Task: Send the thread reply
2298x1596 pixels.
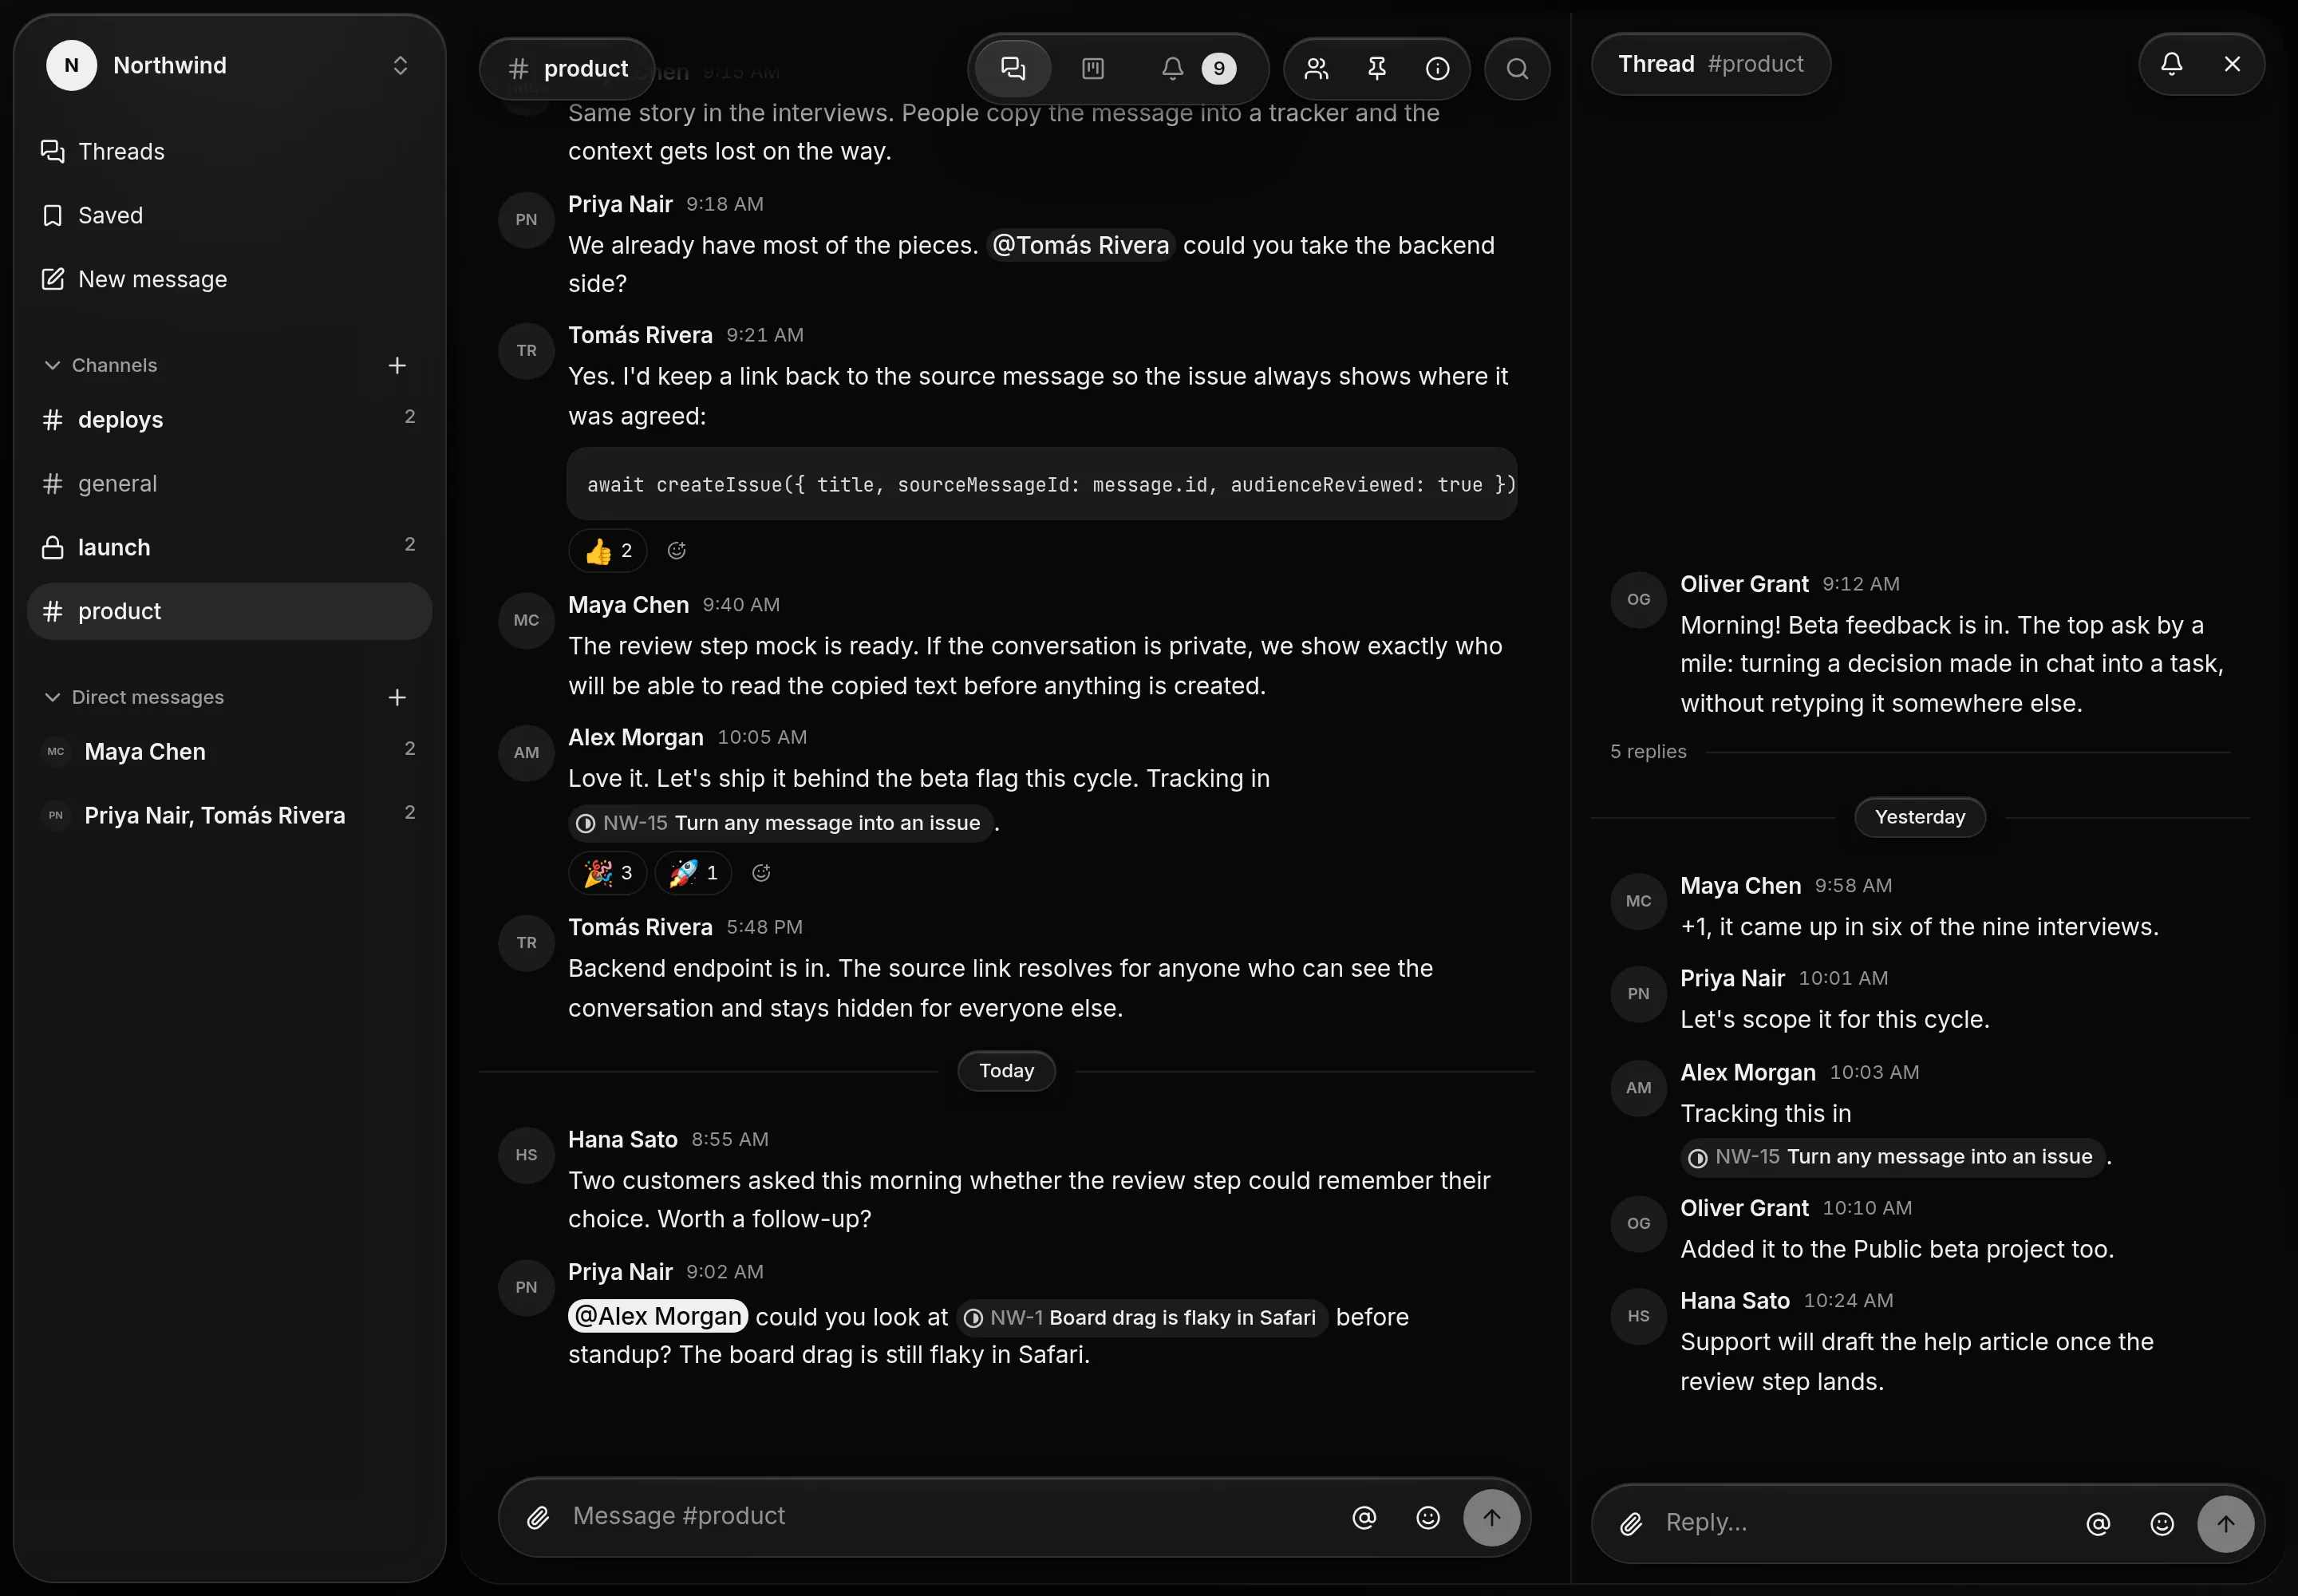Action: 2225,1523
